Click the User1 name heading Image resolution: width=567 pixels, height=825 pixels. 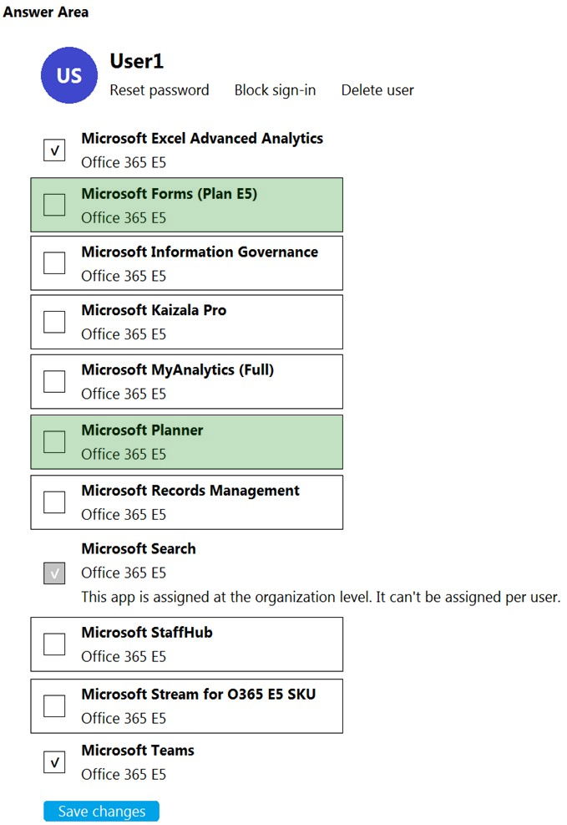[137, 62]
